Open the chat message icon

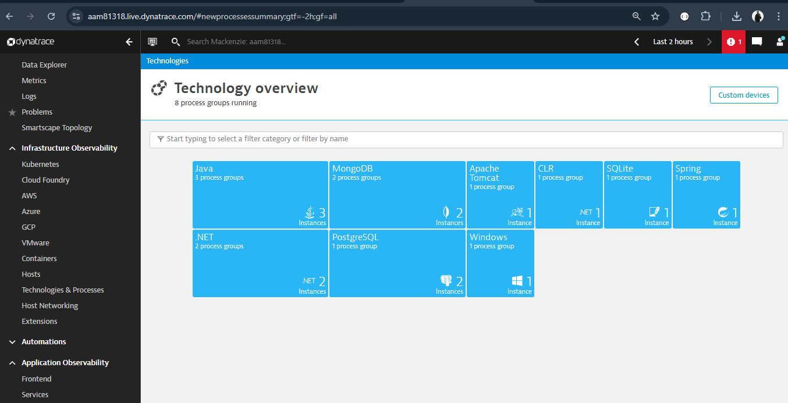tap(757, 42)
